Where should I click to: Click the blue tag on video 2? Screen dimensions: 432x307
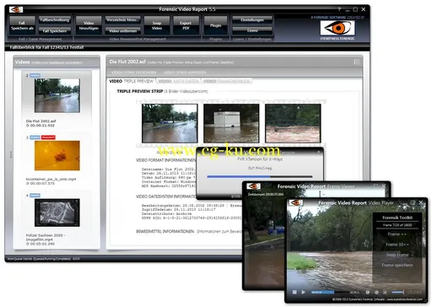[x=35, y=75]
